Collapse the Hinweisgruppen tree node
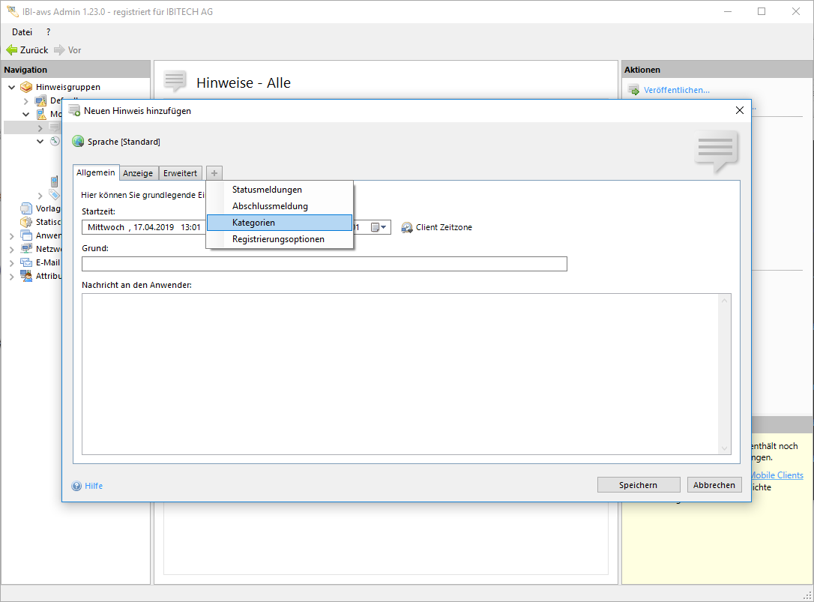 (11, 87)
